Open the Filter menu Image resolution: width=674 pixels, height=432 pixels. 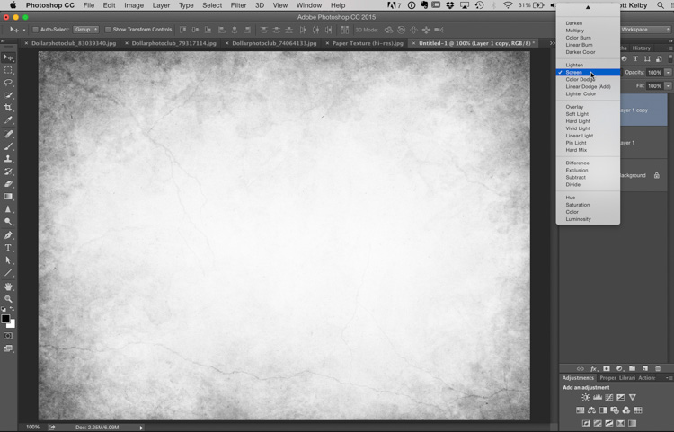pyautogui.click(x=238, y=5)
